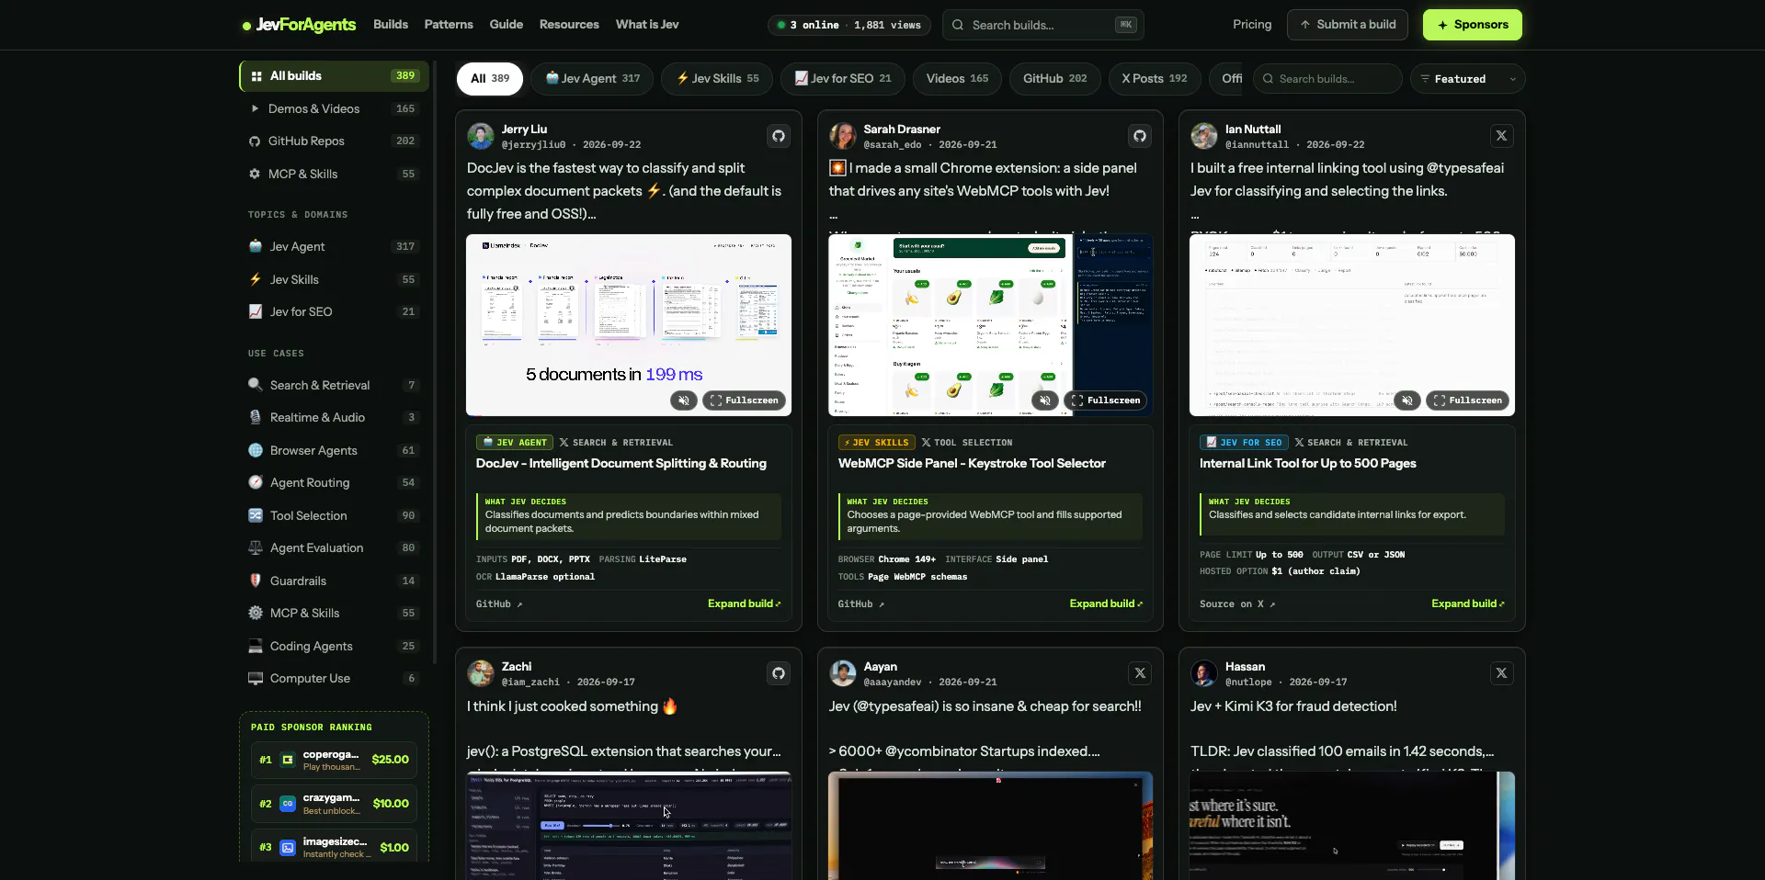
Task: Go home via the JevForAgents logo
Action: tap(300, 25)
